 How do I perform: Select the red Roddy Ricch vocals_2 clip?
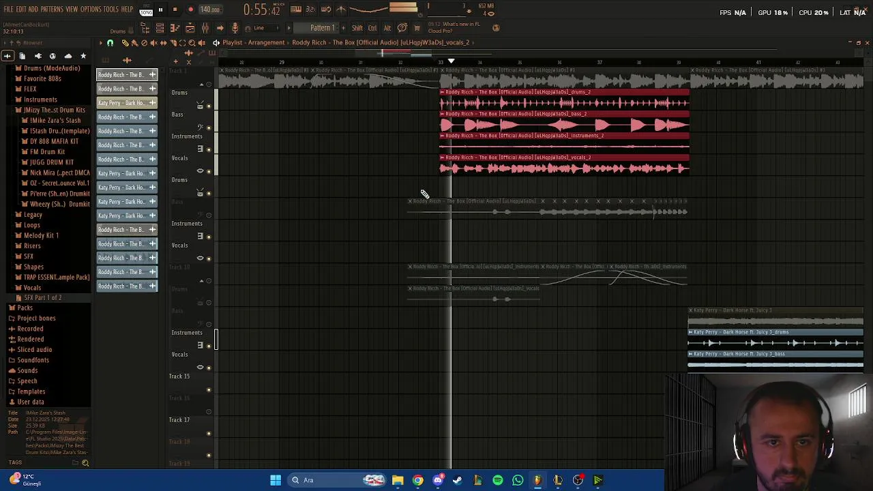(564, 165)
